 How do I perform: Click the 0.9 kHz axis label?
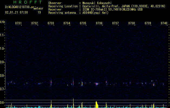[x=2, y=62]
